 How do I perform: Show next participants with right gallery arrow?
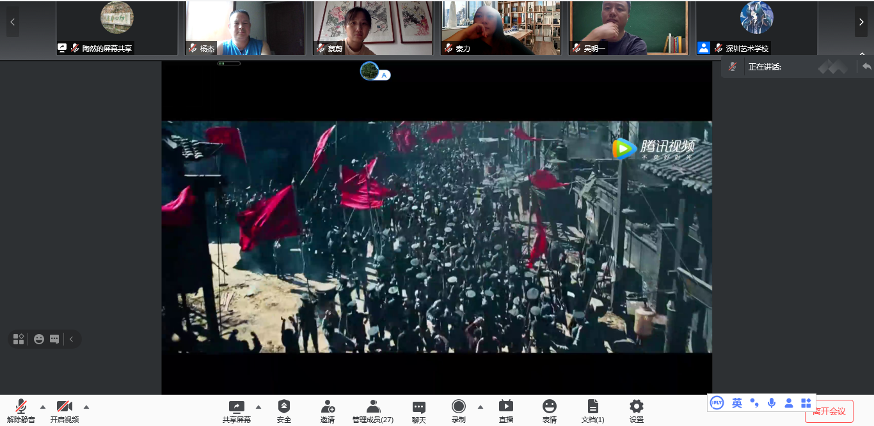[861, 22]
